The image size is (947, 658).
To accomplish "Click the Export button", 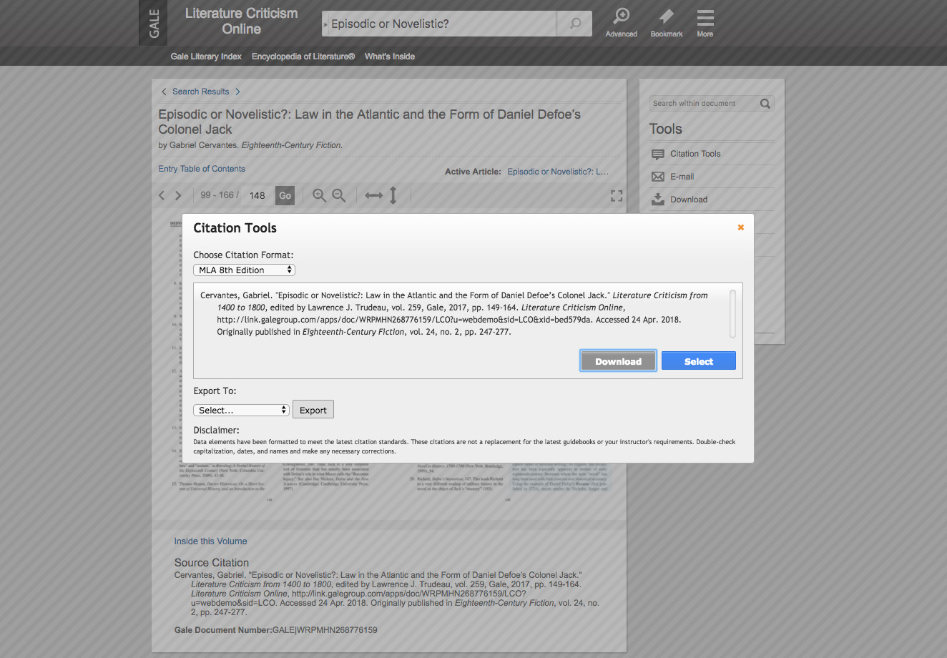I will coord(313,410).
